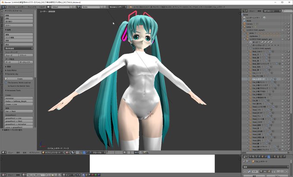Click the リンク複製 button

19,37
